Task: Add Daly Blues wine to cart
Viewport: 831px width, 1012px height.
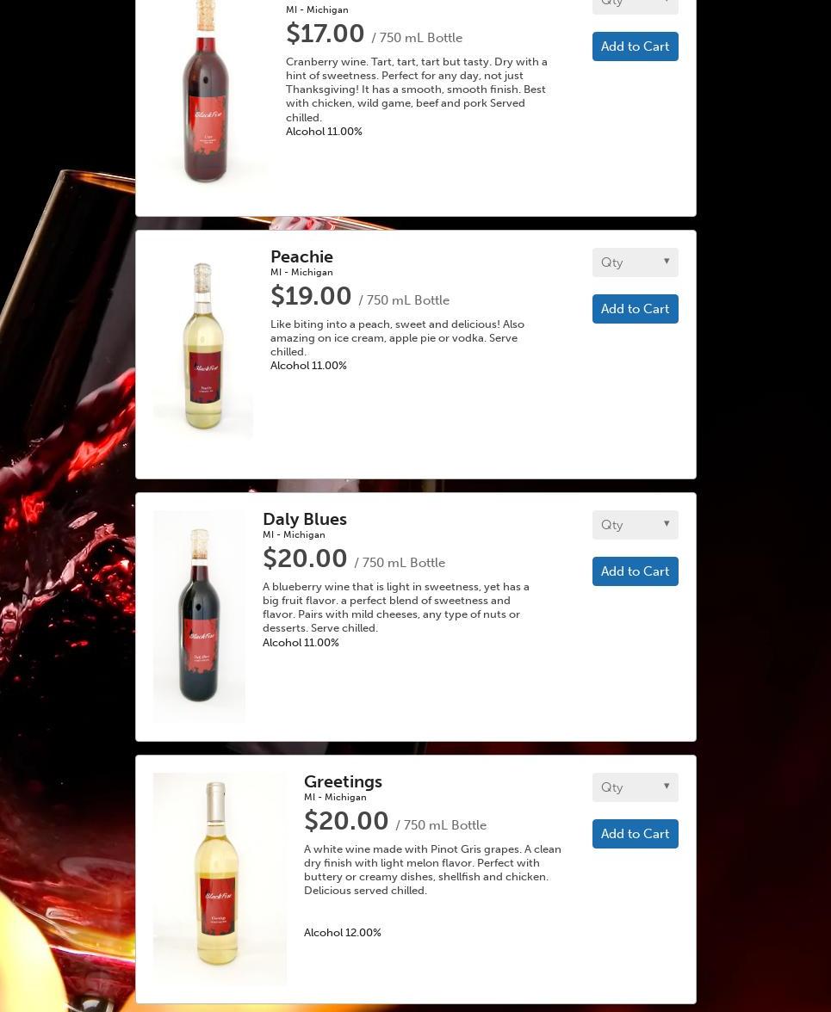Action: [x=635, y=571]
